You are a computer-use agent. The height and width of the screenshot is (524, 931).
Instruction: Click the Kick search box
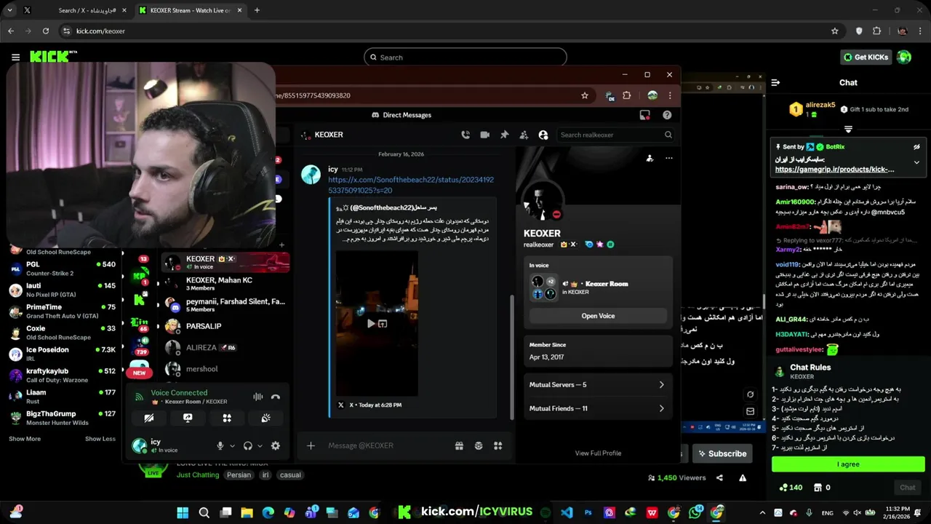(465, 57)
